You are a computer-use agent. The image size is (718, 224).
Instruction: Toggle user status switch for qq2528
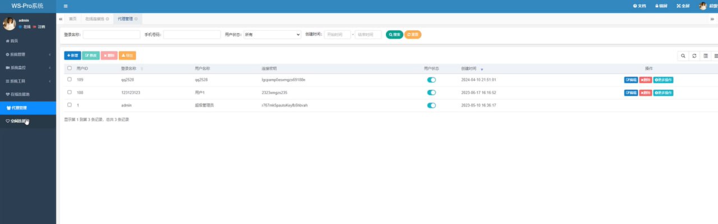431,80
